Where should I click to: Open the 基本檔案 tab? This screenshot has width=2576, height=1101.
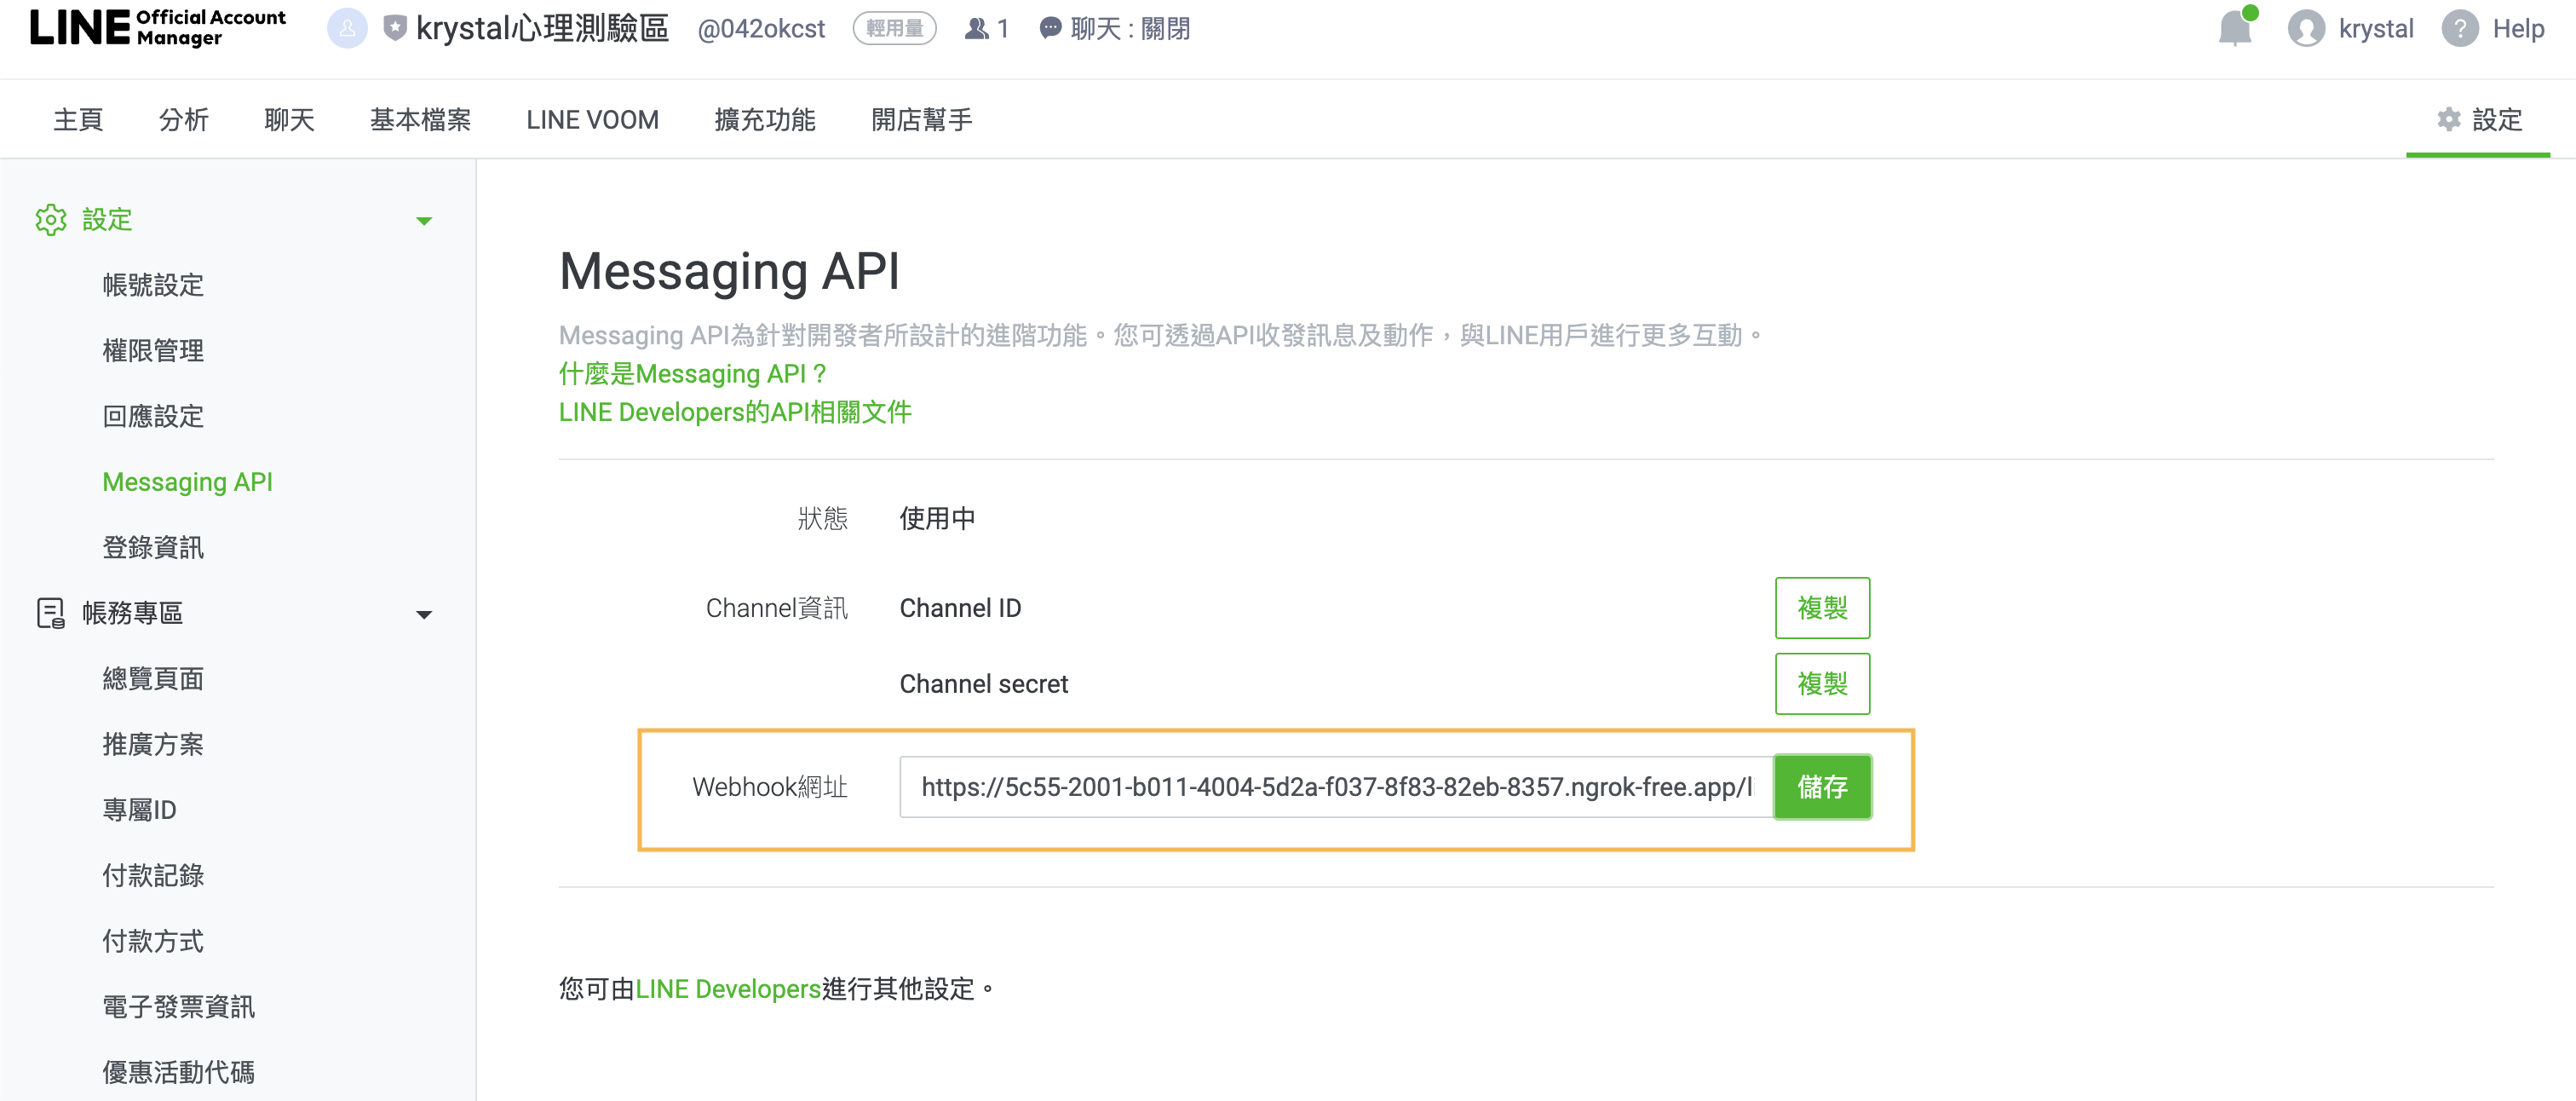point(420,119)
